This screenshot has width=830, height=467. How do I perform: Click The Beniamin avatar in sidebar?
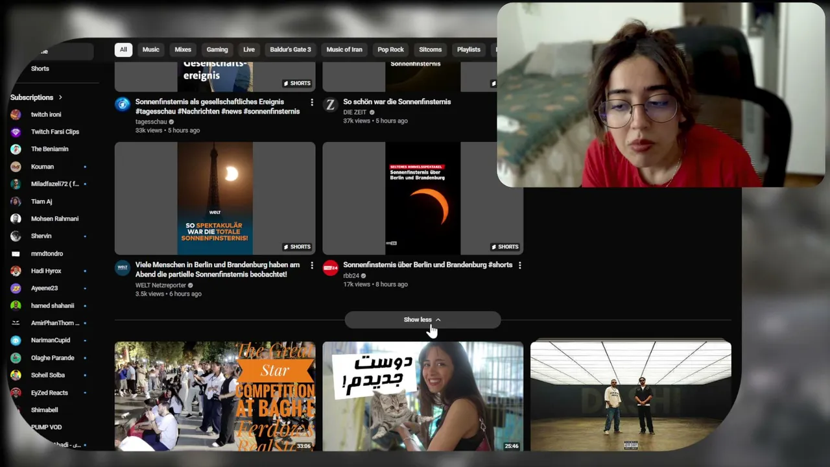click(16, 149)
